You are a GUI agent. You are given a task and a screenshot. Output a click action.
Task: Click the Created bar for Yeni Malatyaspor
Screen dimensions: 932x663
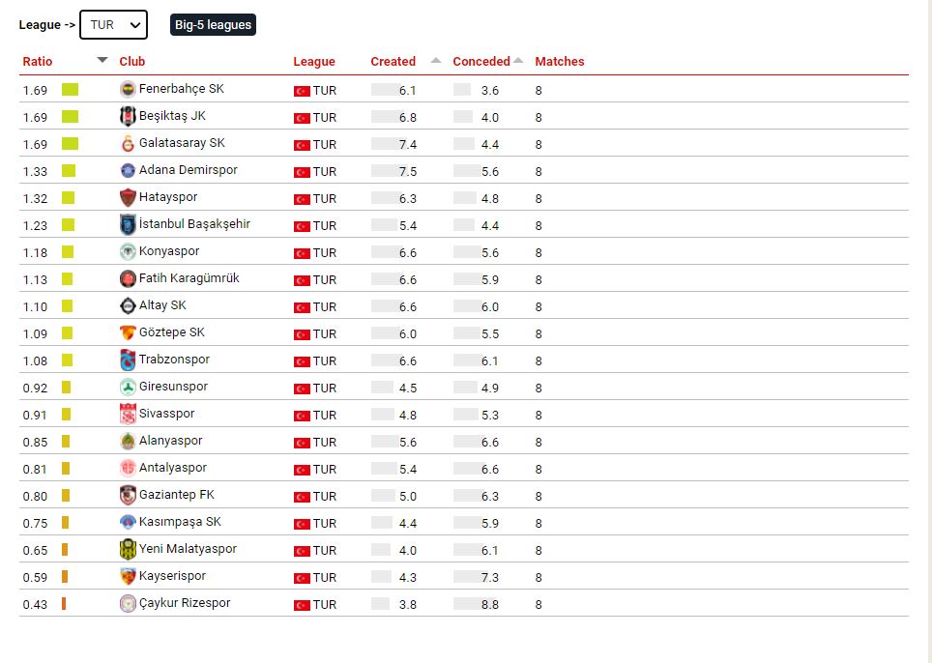[x=380, y=550]
